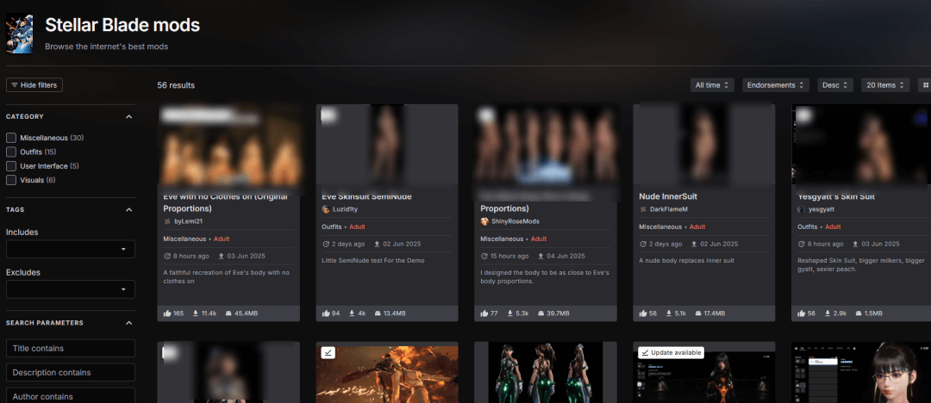Click the file size icon showing 17.4MB
Image resolution: width=931 pixels, height=403 pixels.
(x=700, y=313)
